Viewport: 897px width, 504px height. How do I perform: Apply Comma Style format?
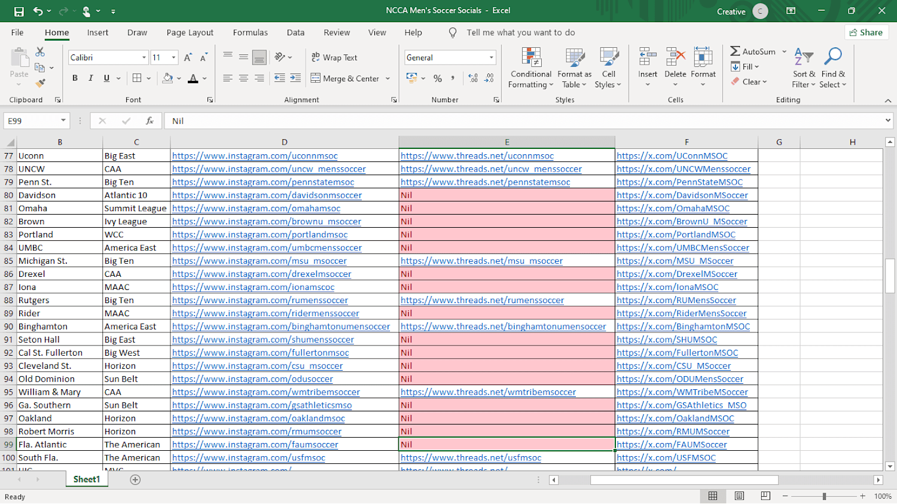pos(453,78)
